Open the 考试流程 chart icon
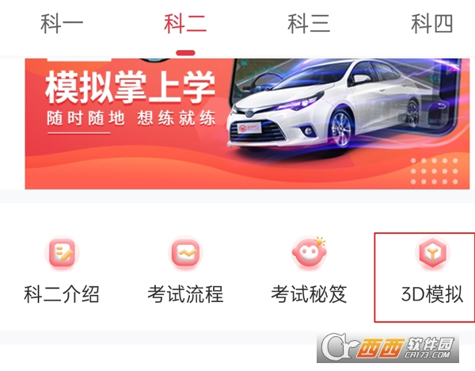 pos(185,253)
